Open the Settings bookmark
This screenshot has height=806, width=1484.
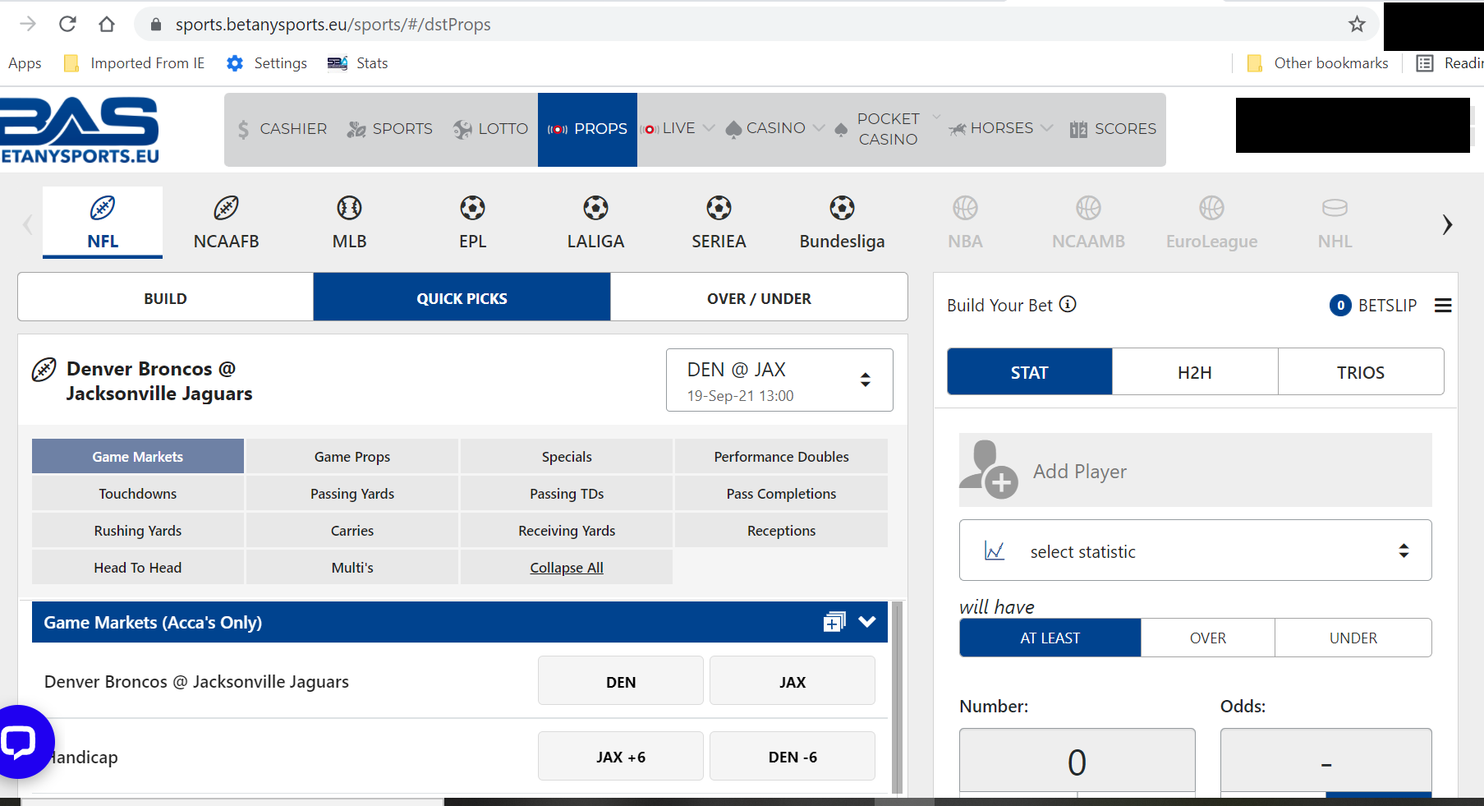coord(267,63)
